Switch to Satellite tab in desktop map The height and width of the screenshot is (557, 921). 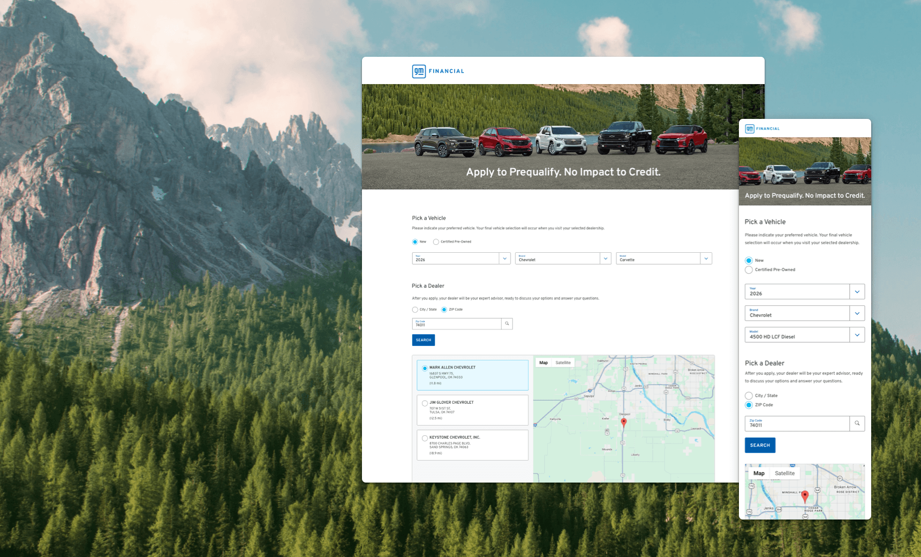(x=563, y=363)
